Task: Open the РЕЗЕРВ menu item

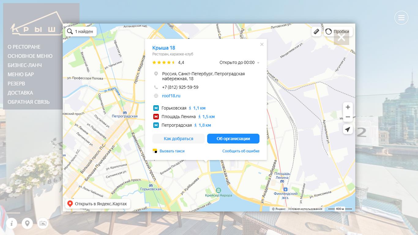Action: 16,84
